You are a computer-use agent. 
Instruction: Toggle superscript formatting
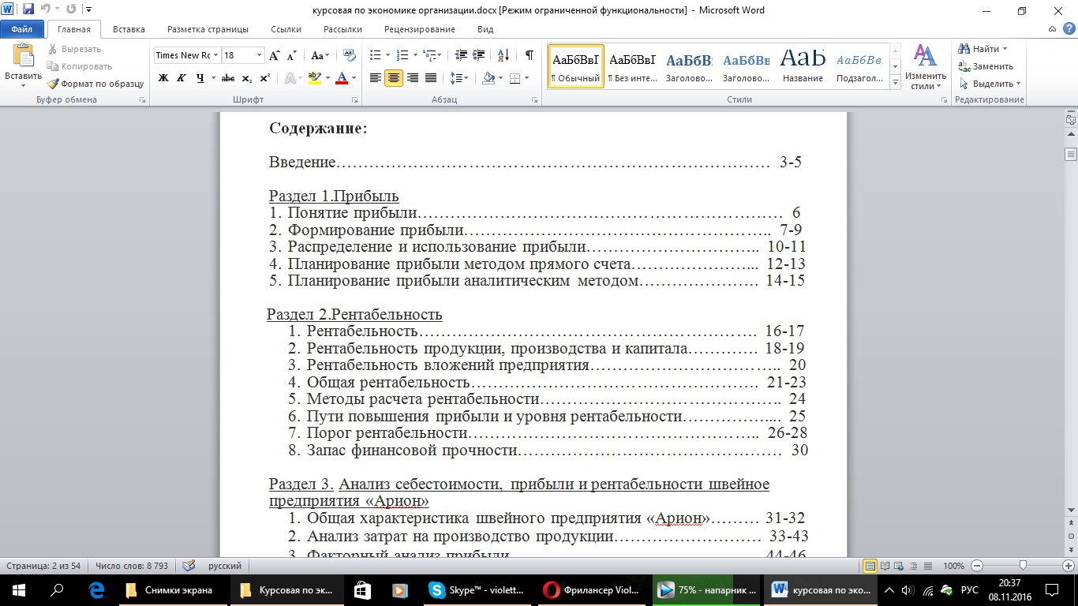click(x=264, y=78)
